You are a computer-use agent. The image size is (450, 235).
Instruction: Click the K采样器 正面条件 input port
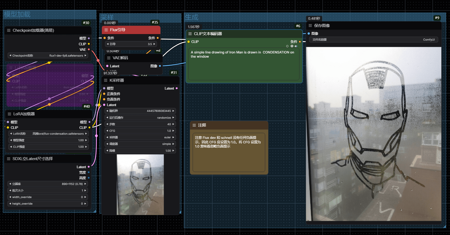tap(104, 94)
